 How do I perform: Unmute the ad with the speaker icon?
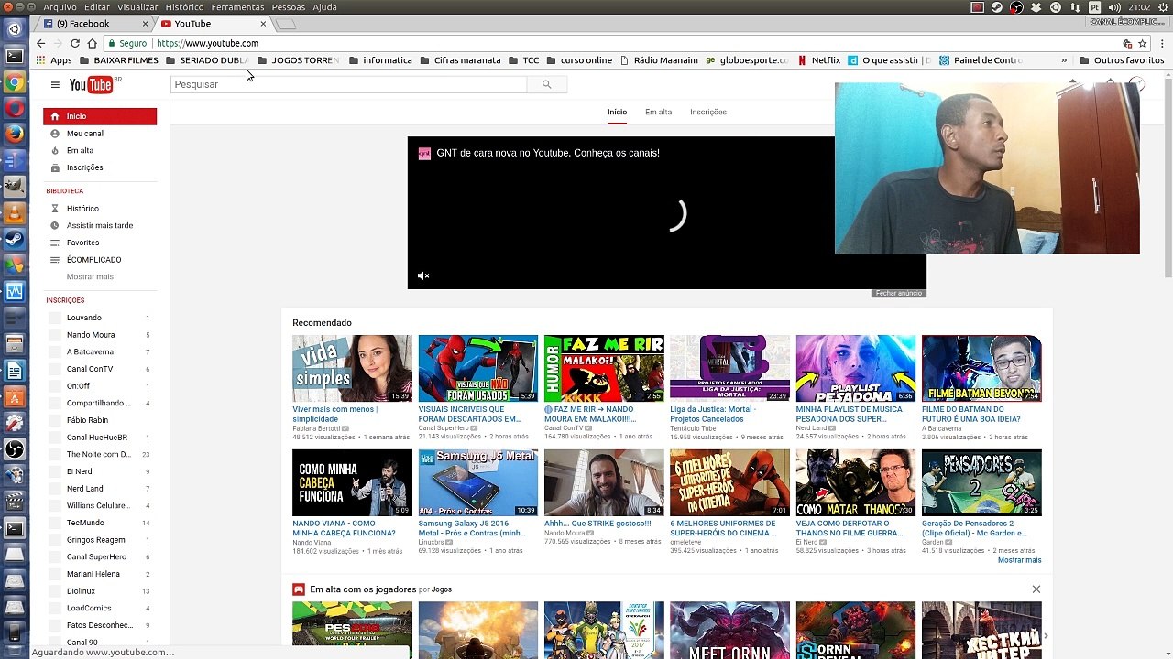click(423, 275)
